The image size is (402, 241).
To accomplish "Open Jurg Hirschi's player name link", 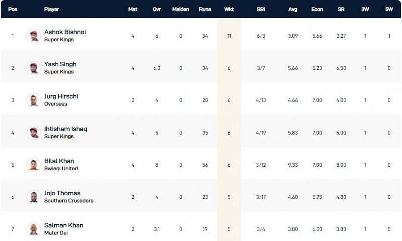I will point(61,96).
